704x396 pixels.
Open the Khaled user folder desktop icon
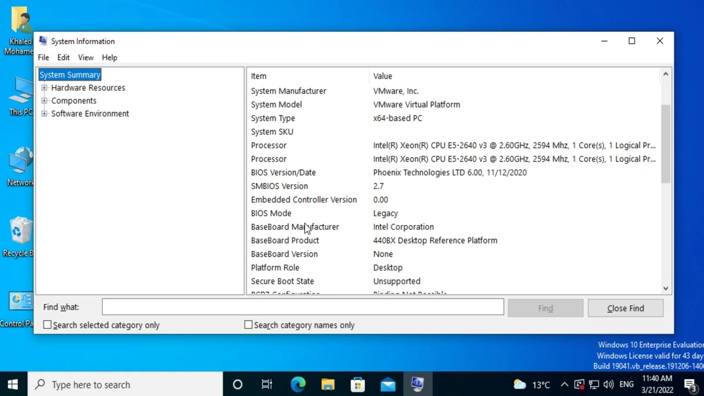coord(20,31)
